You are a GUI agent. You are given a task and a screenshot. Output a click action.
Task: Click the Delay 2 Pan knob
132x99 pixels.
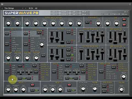(x=60, y=89)
